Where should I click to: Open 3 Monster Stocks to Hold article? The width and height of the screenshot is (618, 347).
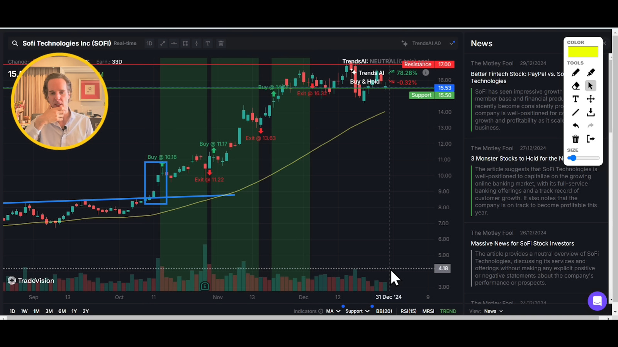[517, 158]
